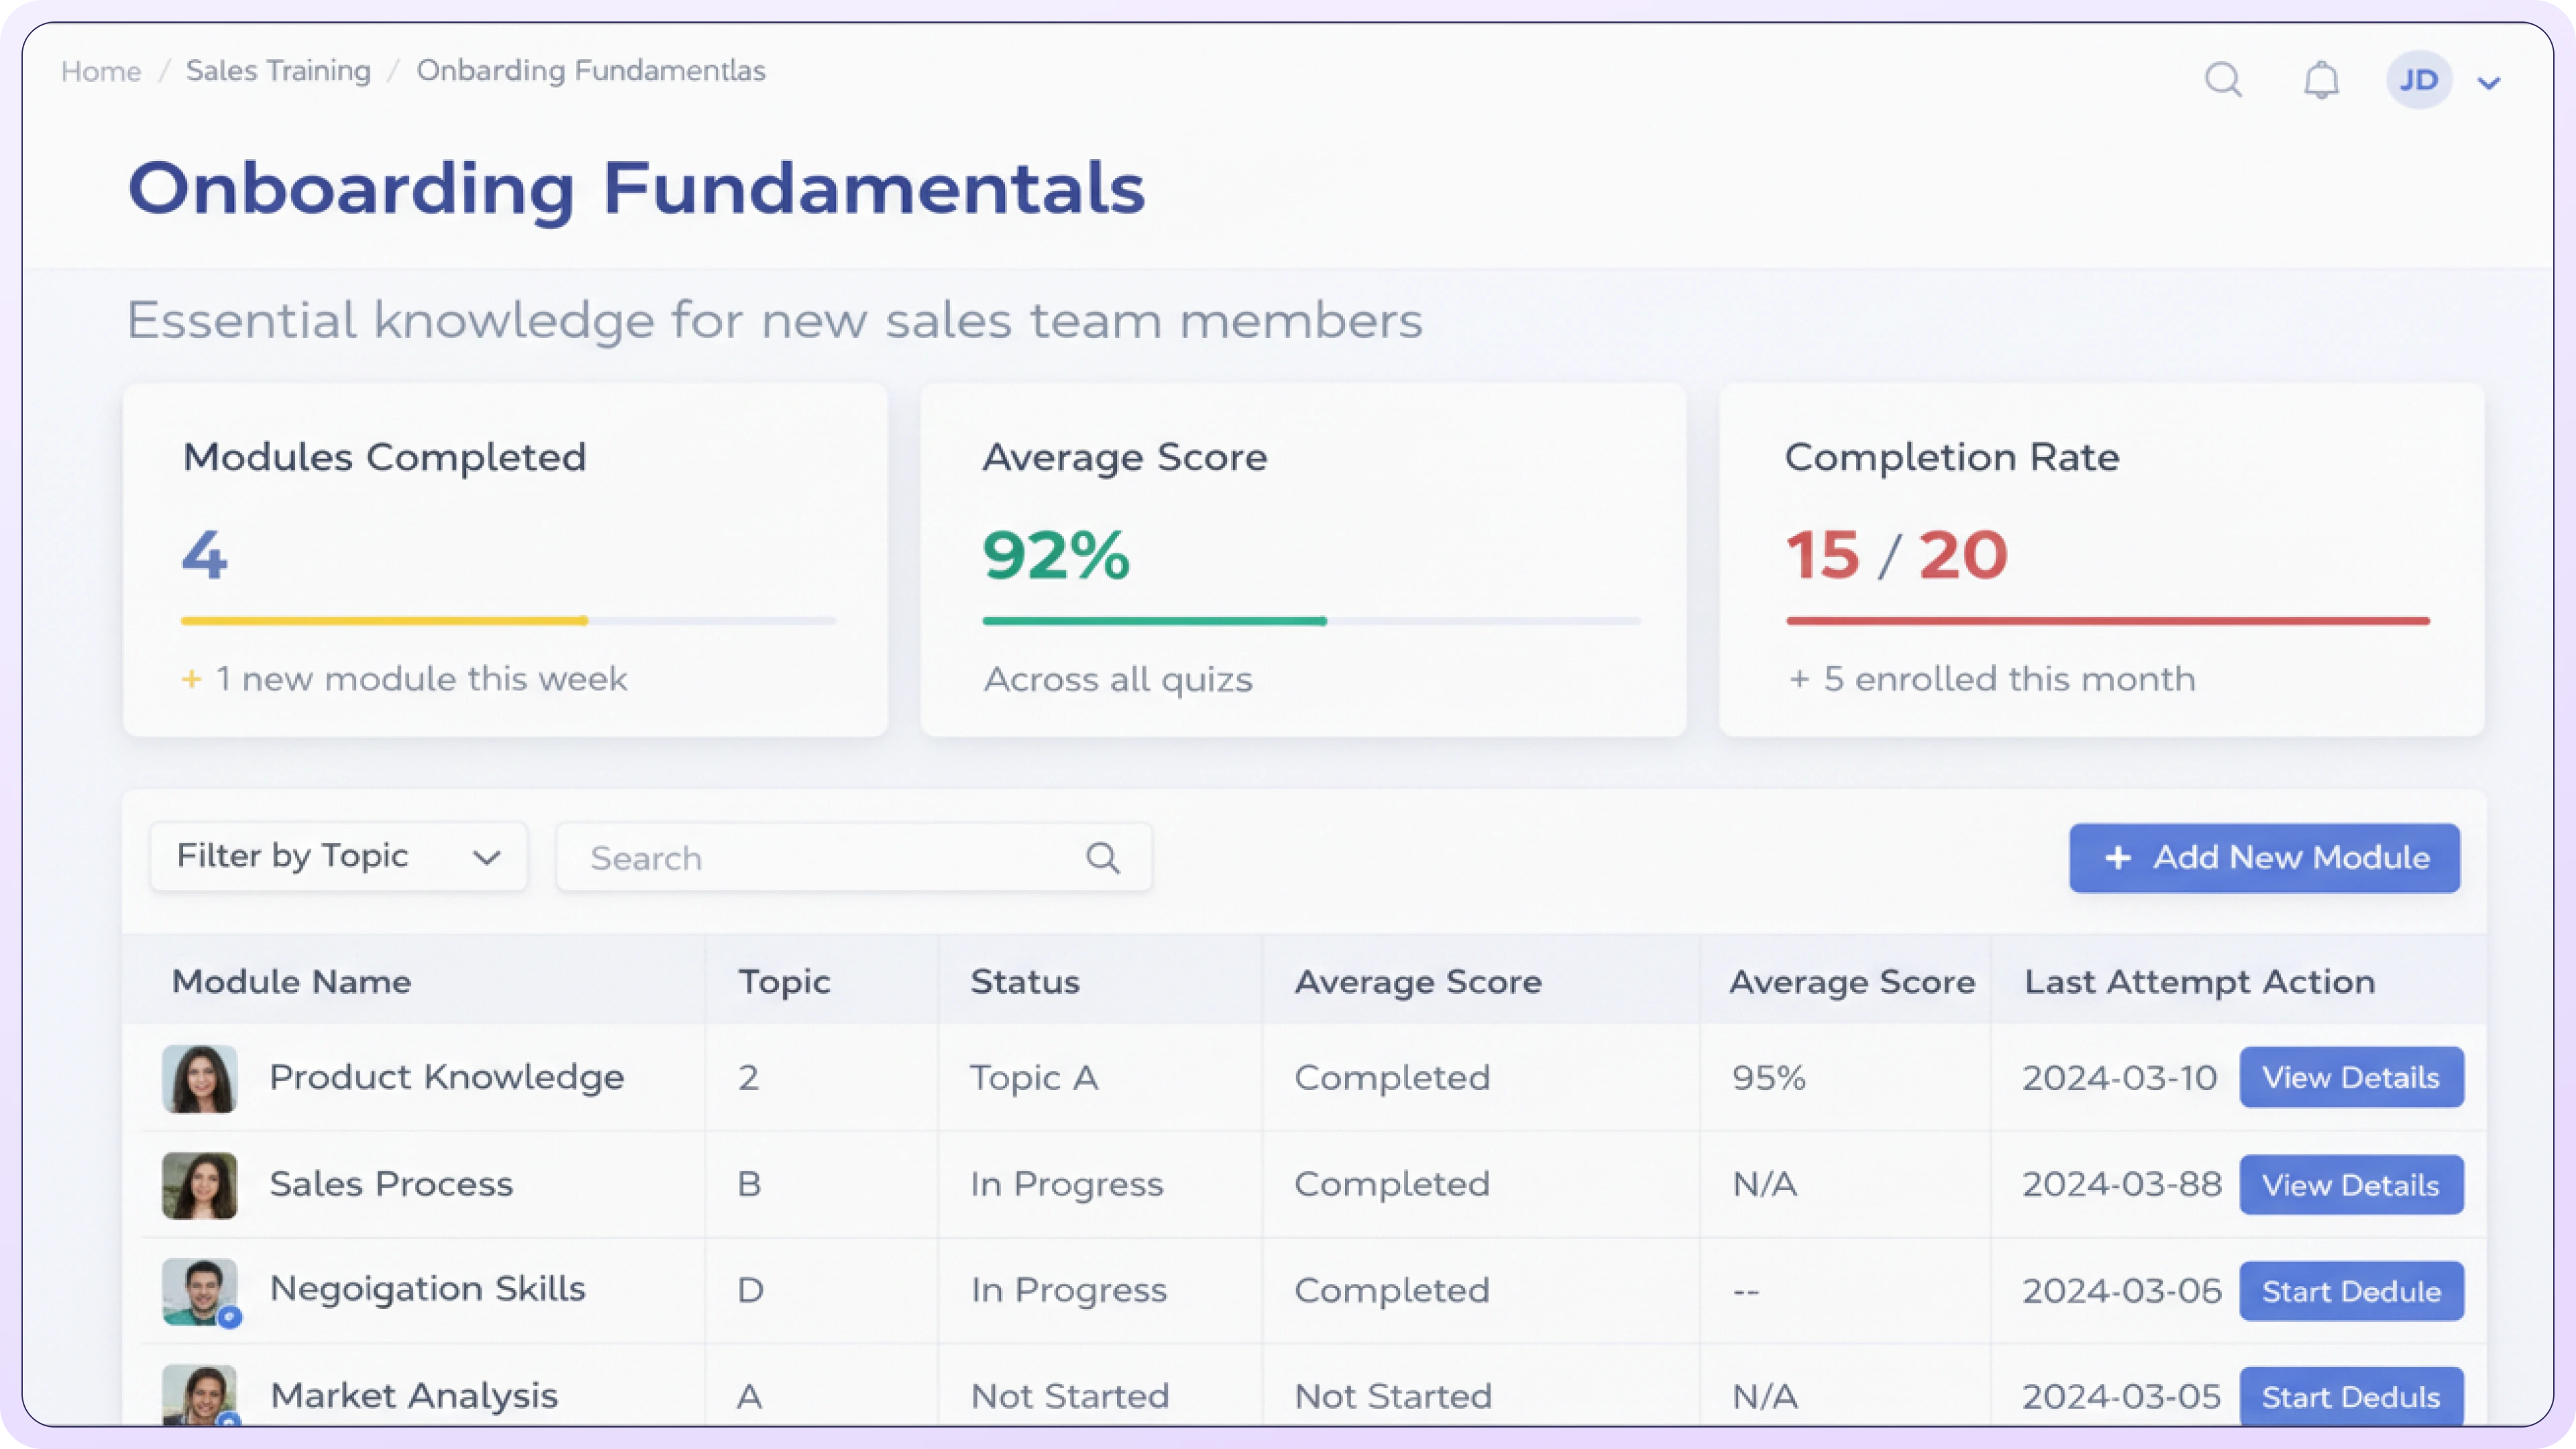Open the notification bell
2576x1449 pixels.
click(2321, 79)
